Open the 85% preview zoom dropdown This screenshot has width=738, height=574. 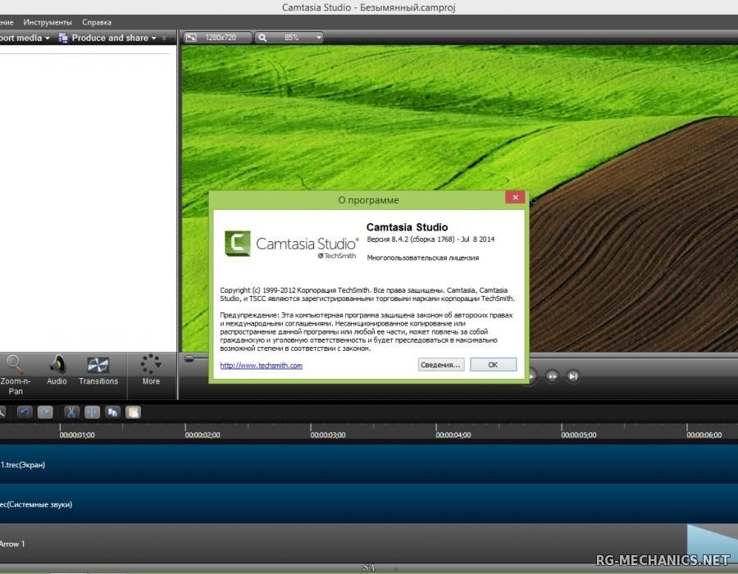[x=290, y=38]
